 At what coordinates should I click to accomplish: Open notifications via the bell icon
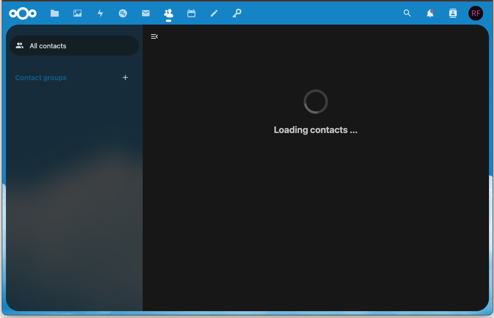click(430, 13)
